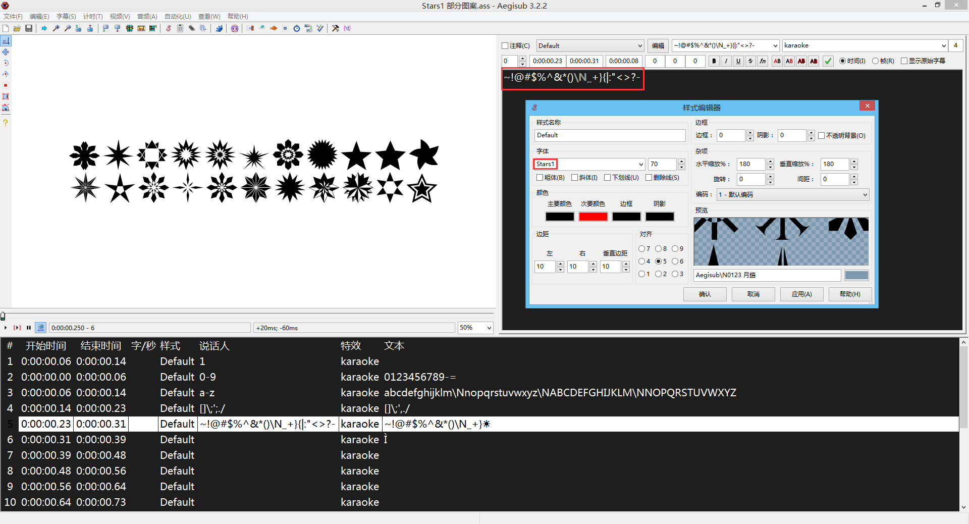This screenshot has width=969, height=524.
Task: Open the Stars1 font name dropdown
Action: point(641,164)
